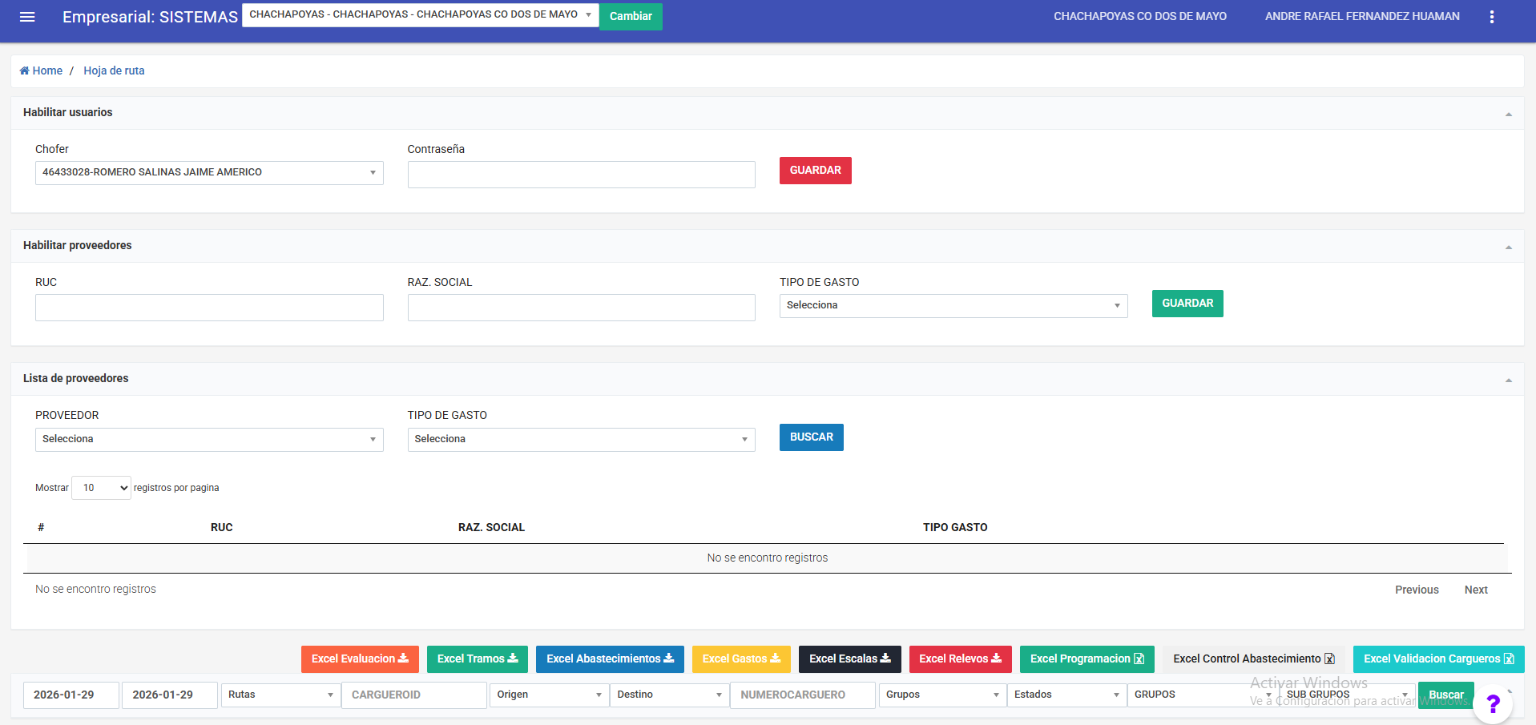Click the Contraseña input field

click(x=581, y=175)
